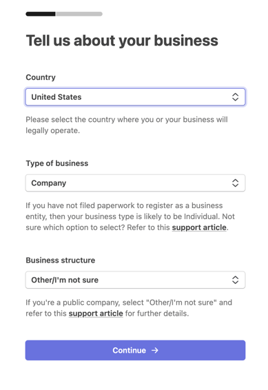Click the purple Continue button
Image resolution: width=268 pixels, height=390 pixels.
tap(135, 350)
